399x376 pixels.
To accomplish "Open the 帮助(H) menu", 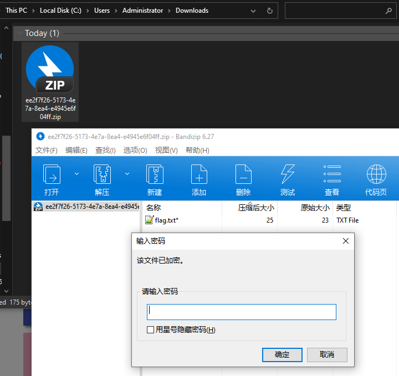I will (x=197, y=150).
